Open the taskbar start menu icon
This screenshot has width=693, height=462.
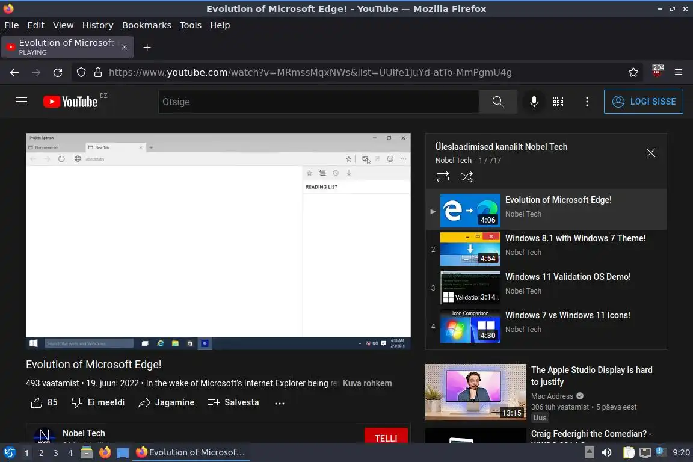coord(9,452)
